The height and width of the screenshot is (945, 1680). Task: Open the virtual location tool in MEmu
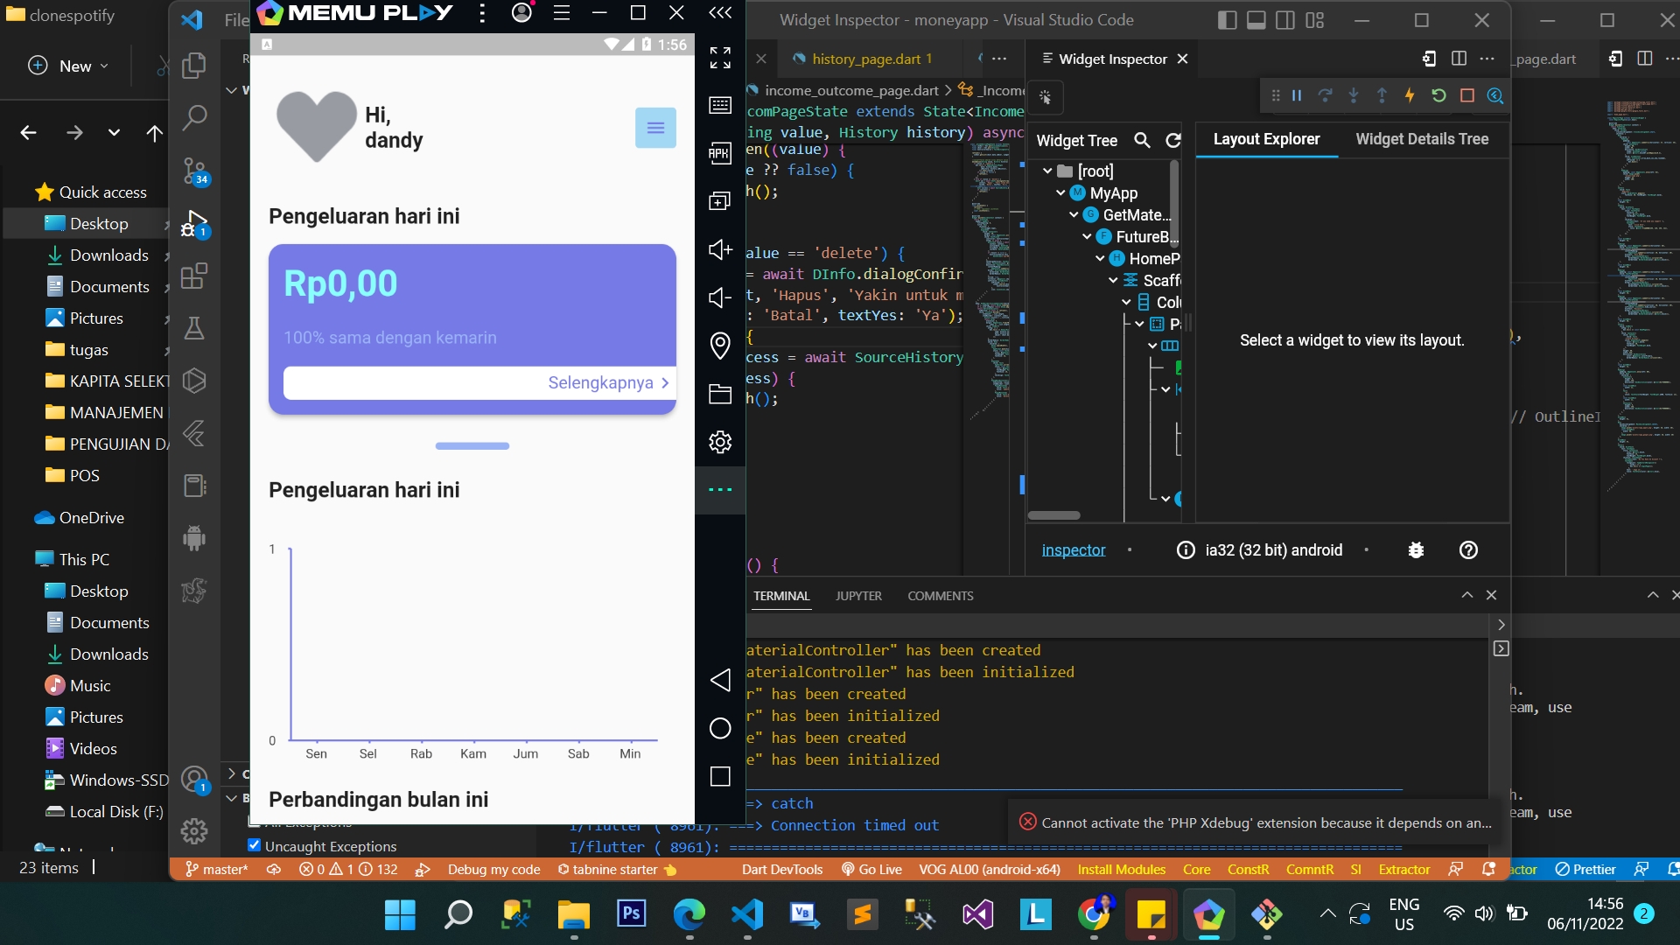[x=719, y=346]
